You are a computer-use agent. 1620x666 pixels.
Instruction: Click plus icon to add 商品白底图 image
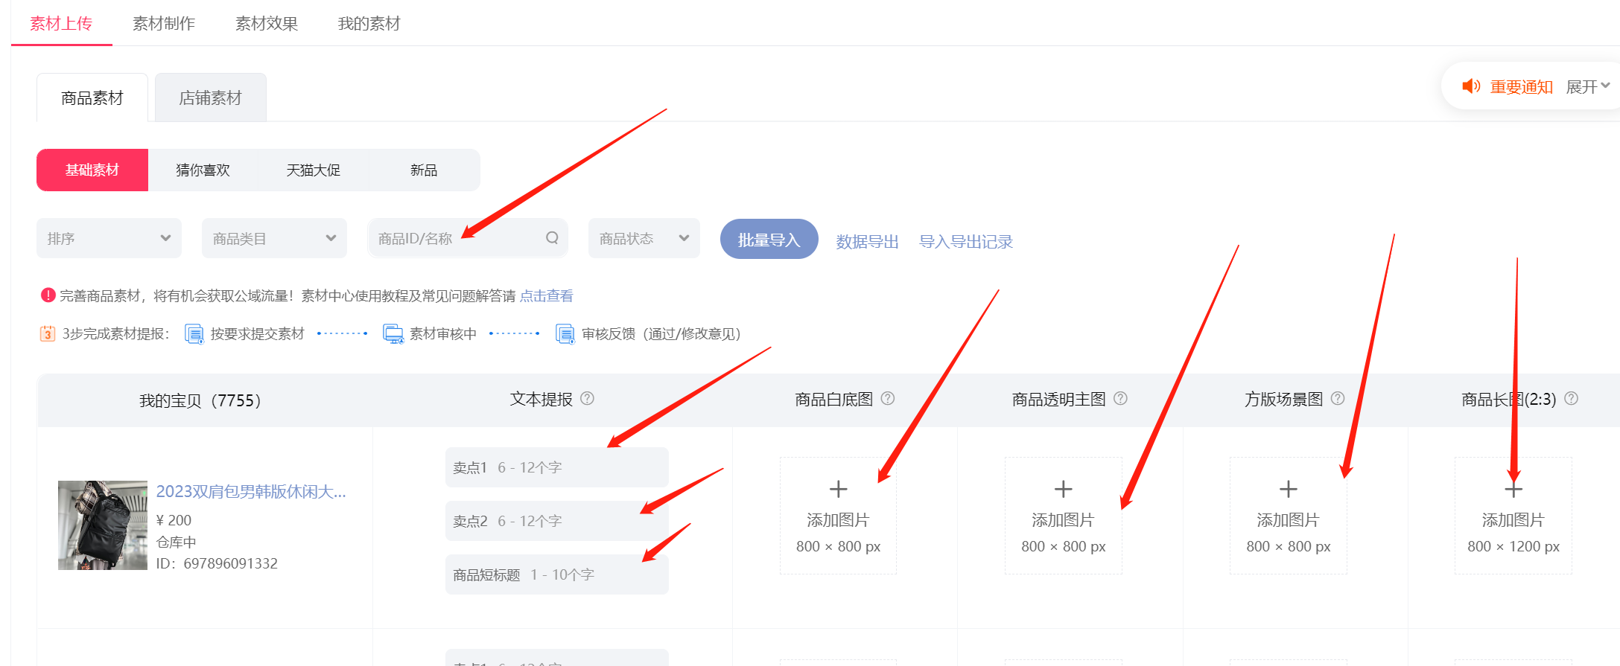point(838,490)
